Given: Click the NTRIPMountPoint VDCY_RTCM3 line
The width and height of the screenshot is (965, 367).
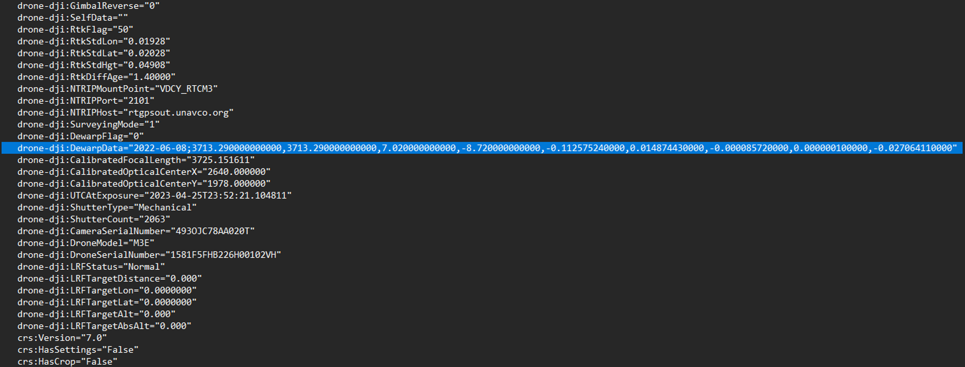Looking at the screenshot, I should point(117,89).
